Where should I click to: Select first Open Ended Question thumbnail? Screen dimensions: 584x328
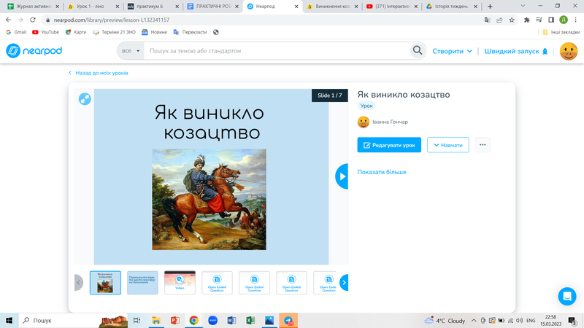point(217,283)
